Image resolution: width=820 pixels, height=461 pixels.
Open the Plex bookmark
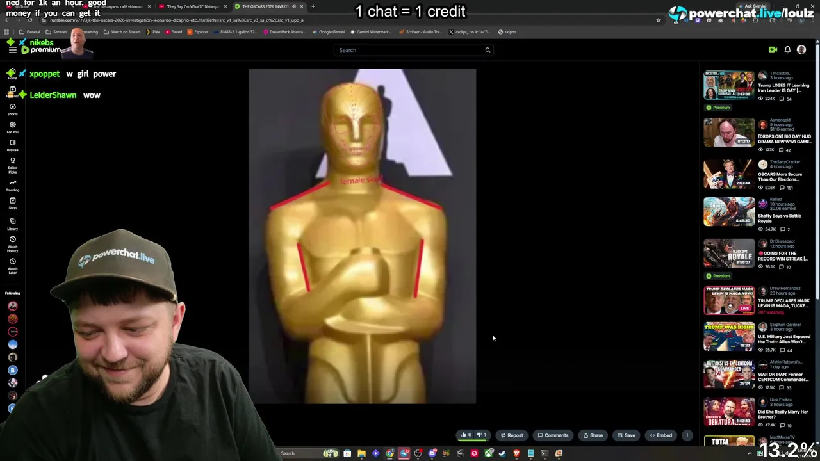[153, 32]
